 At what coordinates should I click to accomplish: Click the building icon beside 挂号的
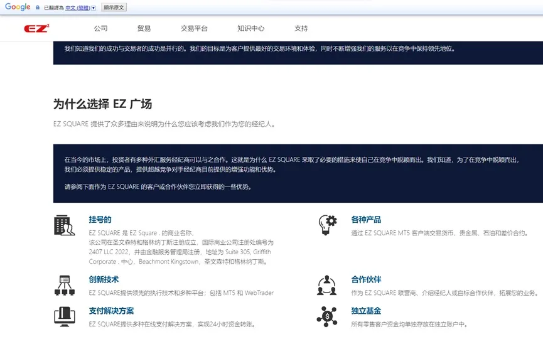coord(64,225)
